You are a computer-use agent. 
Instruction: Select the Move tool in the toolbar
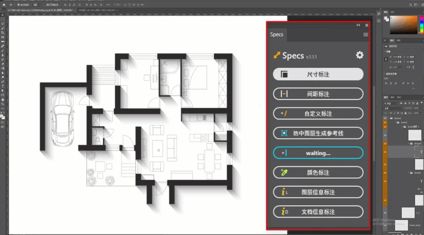(x=3, y=15)
